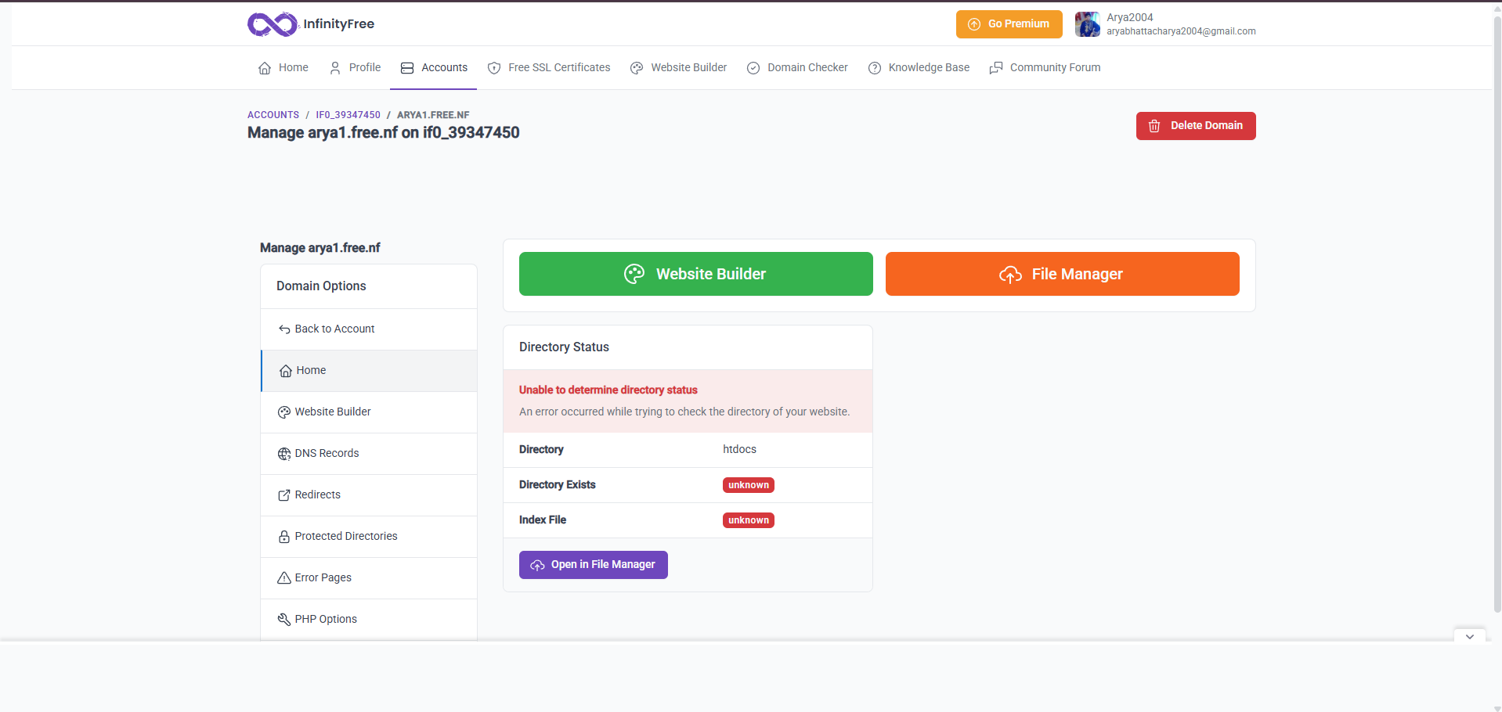The image size is (1502, 712).
Task: Click the 'Unable to determine directory status' message
Action: tap(608, 390)
